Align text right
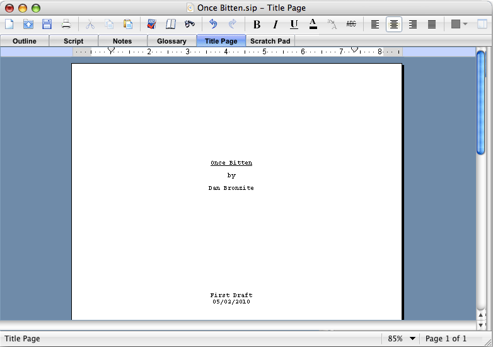The height and width of the screenshot is (347, 493). point(413,24)
